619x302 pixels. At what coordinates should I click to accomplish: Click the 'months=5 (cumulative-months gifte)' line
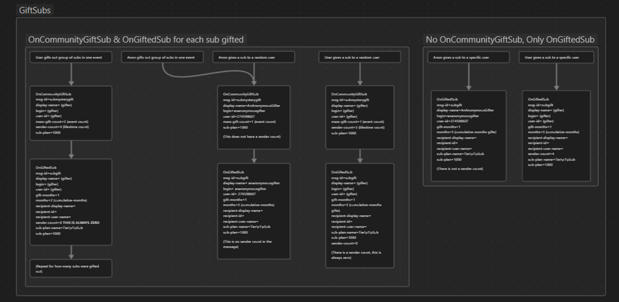(466, 132)
